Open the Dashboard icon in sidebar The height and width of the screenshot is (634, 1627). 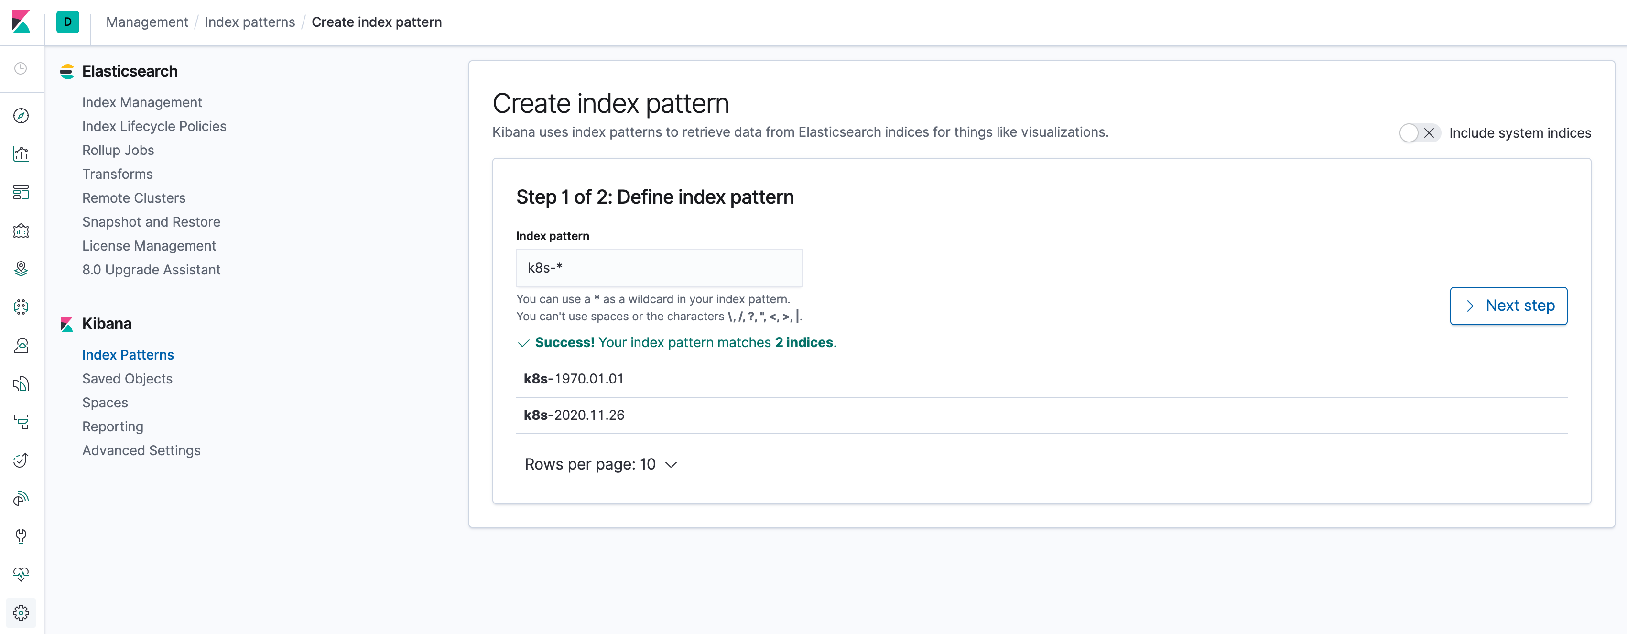click(x=21, y=192)
